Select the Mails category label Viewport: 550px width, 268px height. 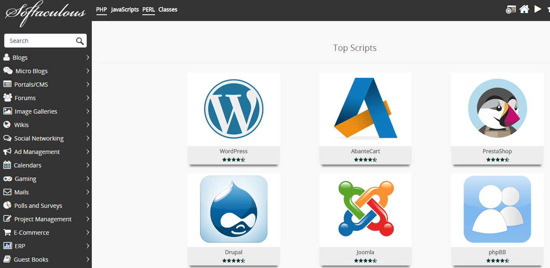click(21, 192)
